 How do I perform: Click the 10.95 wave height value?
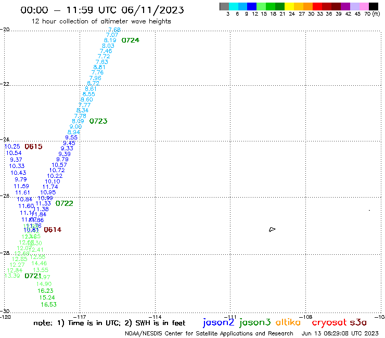pos(48,192)
